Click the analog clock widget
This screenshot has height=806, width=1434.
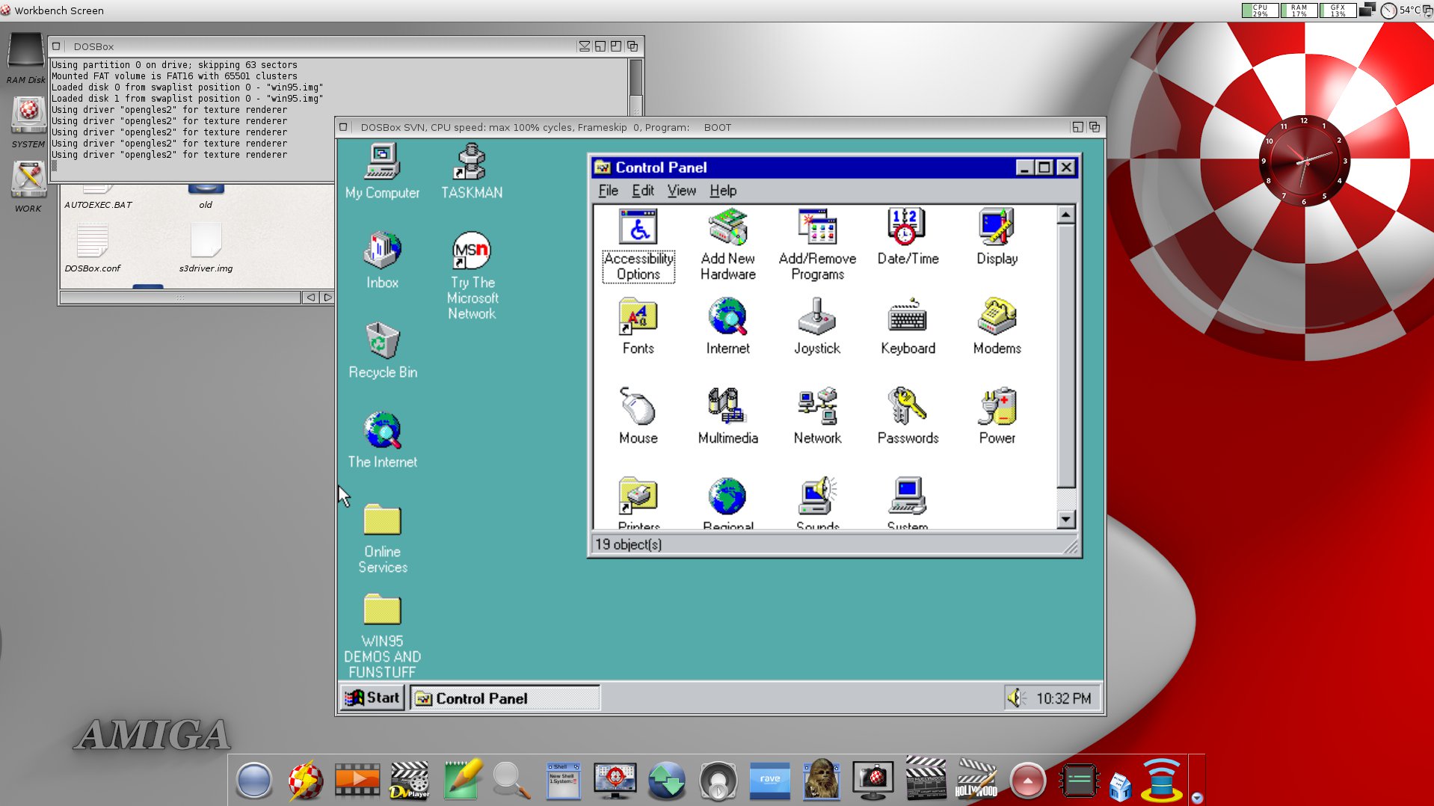pyautogui.click(x=1303, y=159)
